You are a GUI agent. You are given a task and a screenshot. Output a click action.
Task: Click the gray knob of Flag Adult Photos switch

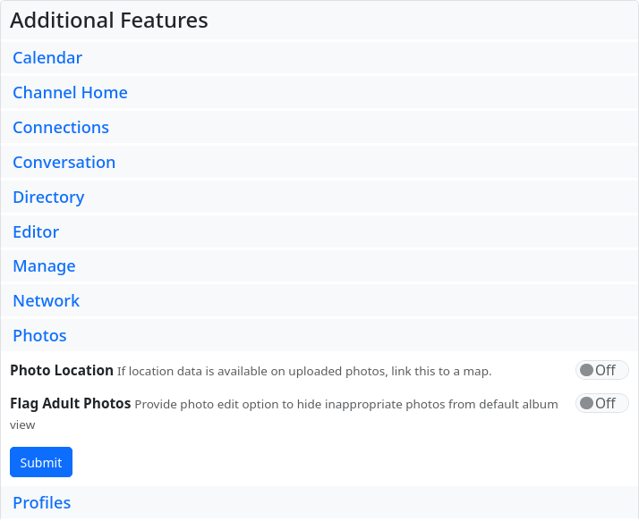coord(587,403)
